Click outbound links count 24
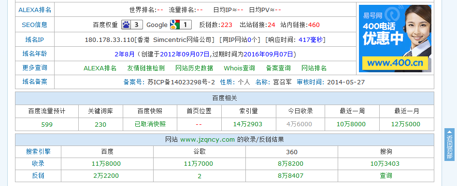This screenshot has height=186, width=457. 271,25
